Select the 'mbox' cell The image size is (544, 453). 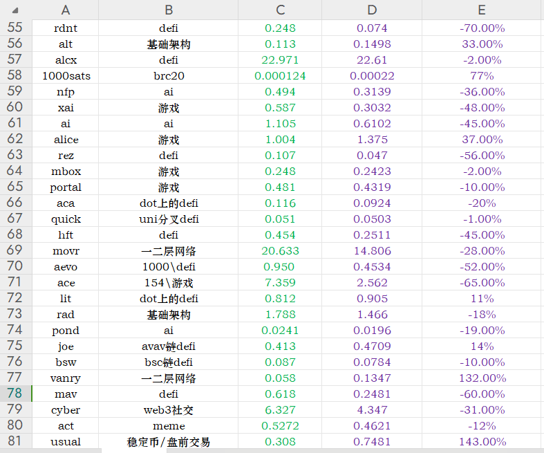click(65, 171)
